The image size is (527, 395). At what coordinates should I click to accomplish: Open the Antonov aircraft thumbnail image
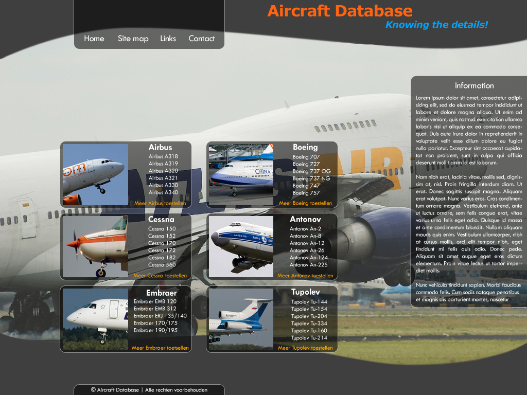(241, 246)
